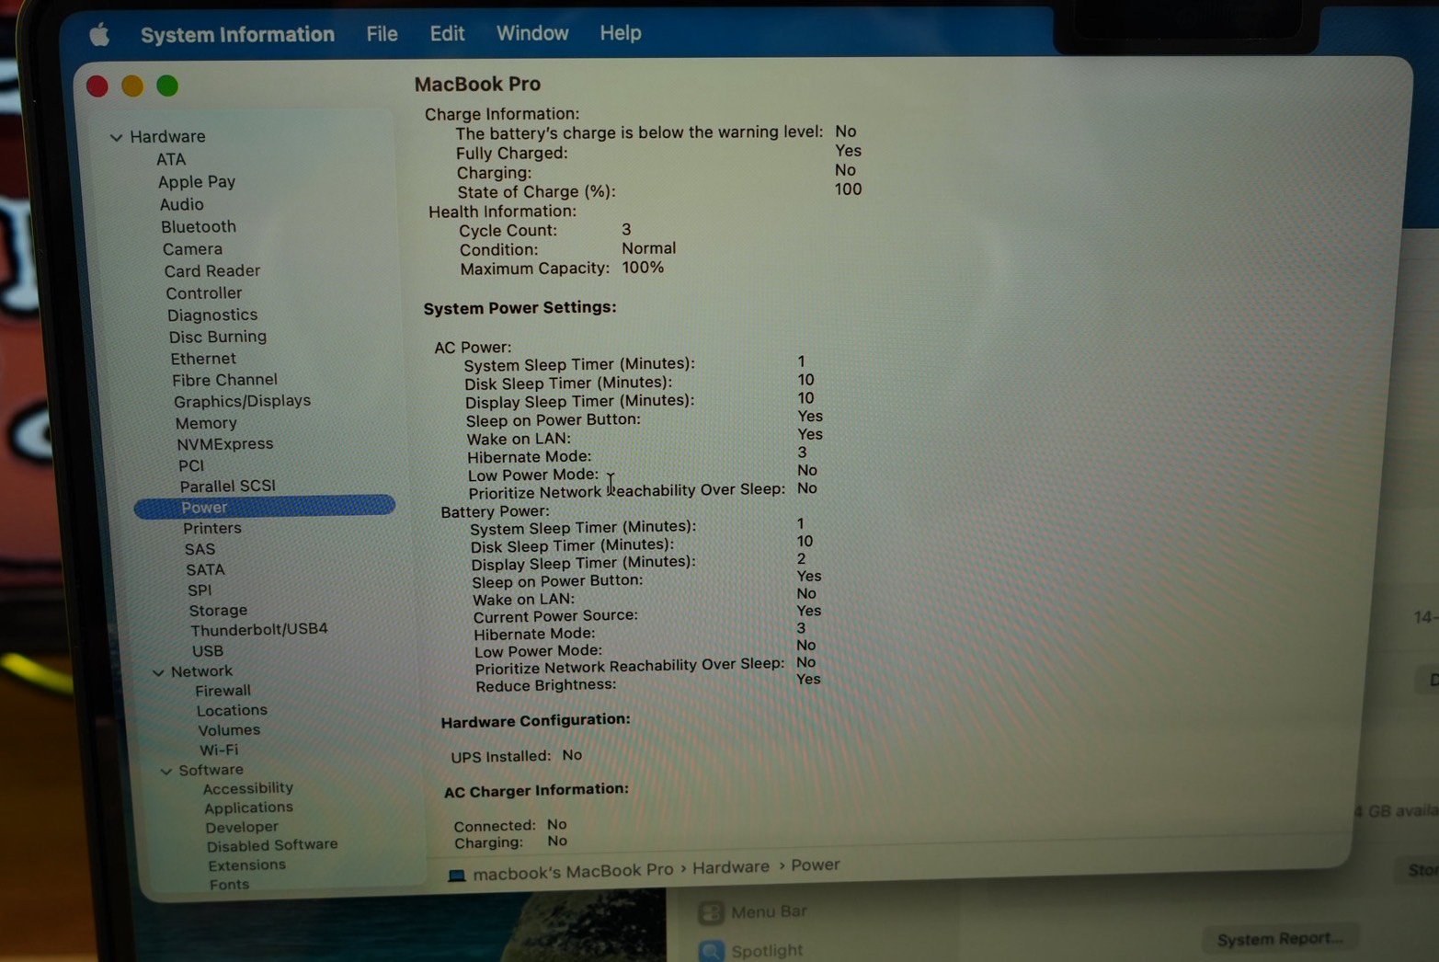
Task: Open the Apple menu
Action: pos(99,36)
